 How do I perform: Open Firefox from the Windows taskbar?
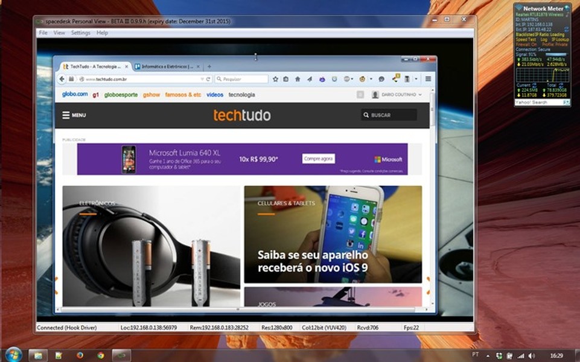[80, 355]
